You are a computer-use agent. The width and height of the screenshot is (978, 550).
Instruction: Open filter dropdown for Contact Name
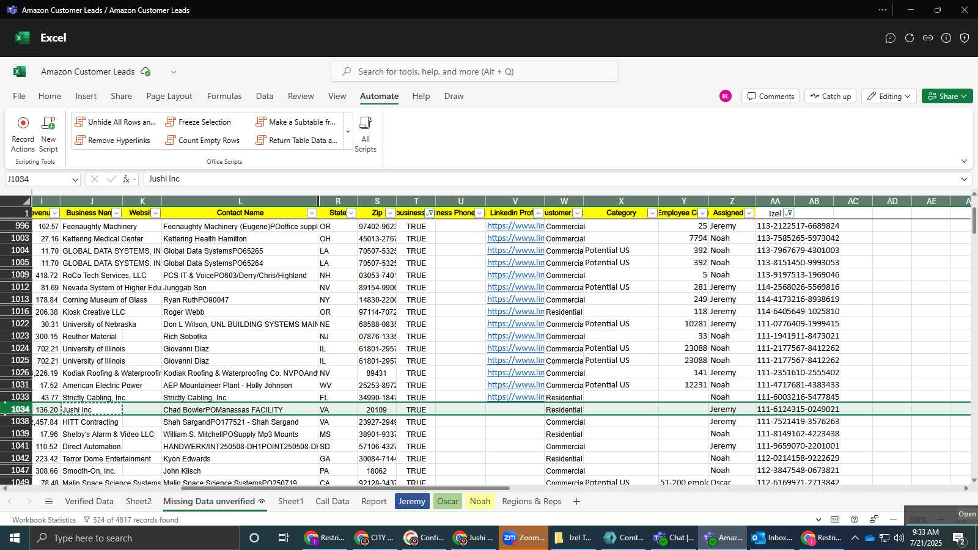click(x=312, y=213)
